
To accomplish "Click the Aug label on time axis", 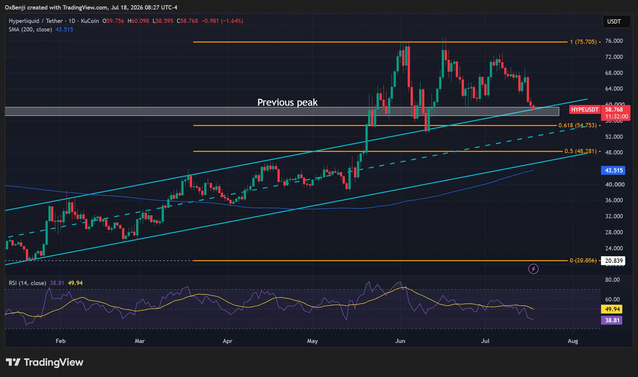I will click(x=573, y=341).
